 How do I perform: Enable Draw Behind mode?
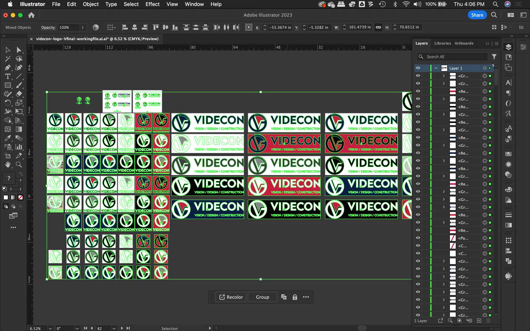pos(13,206)
